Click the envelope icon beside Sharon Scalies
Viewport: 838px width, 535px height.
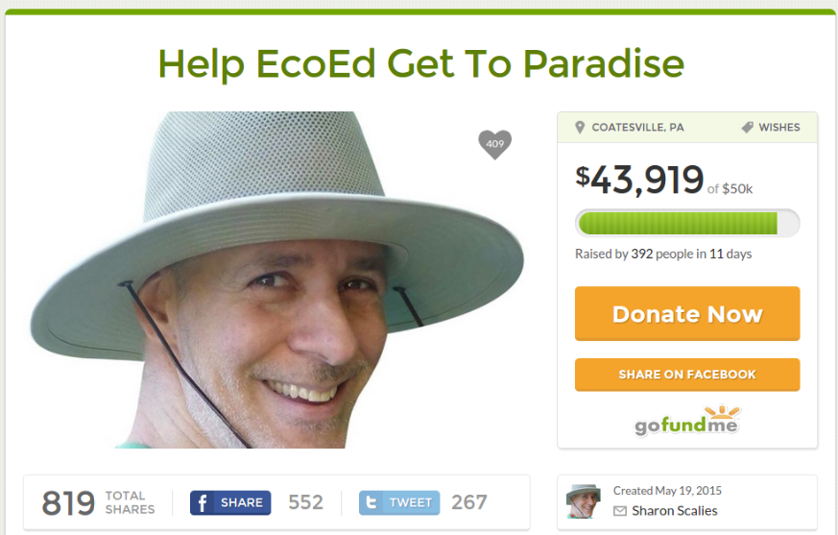pos(620,511)
